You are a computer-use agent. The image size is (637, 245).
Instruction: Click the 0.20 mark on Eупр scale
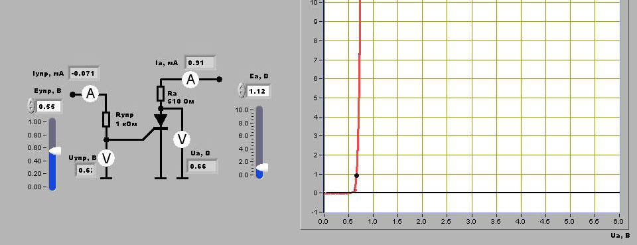(x=35, y=174)
